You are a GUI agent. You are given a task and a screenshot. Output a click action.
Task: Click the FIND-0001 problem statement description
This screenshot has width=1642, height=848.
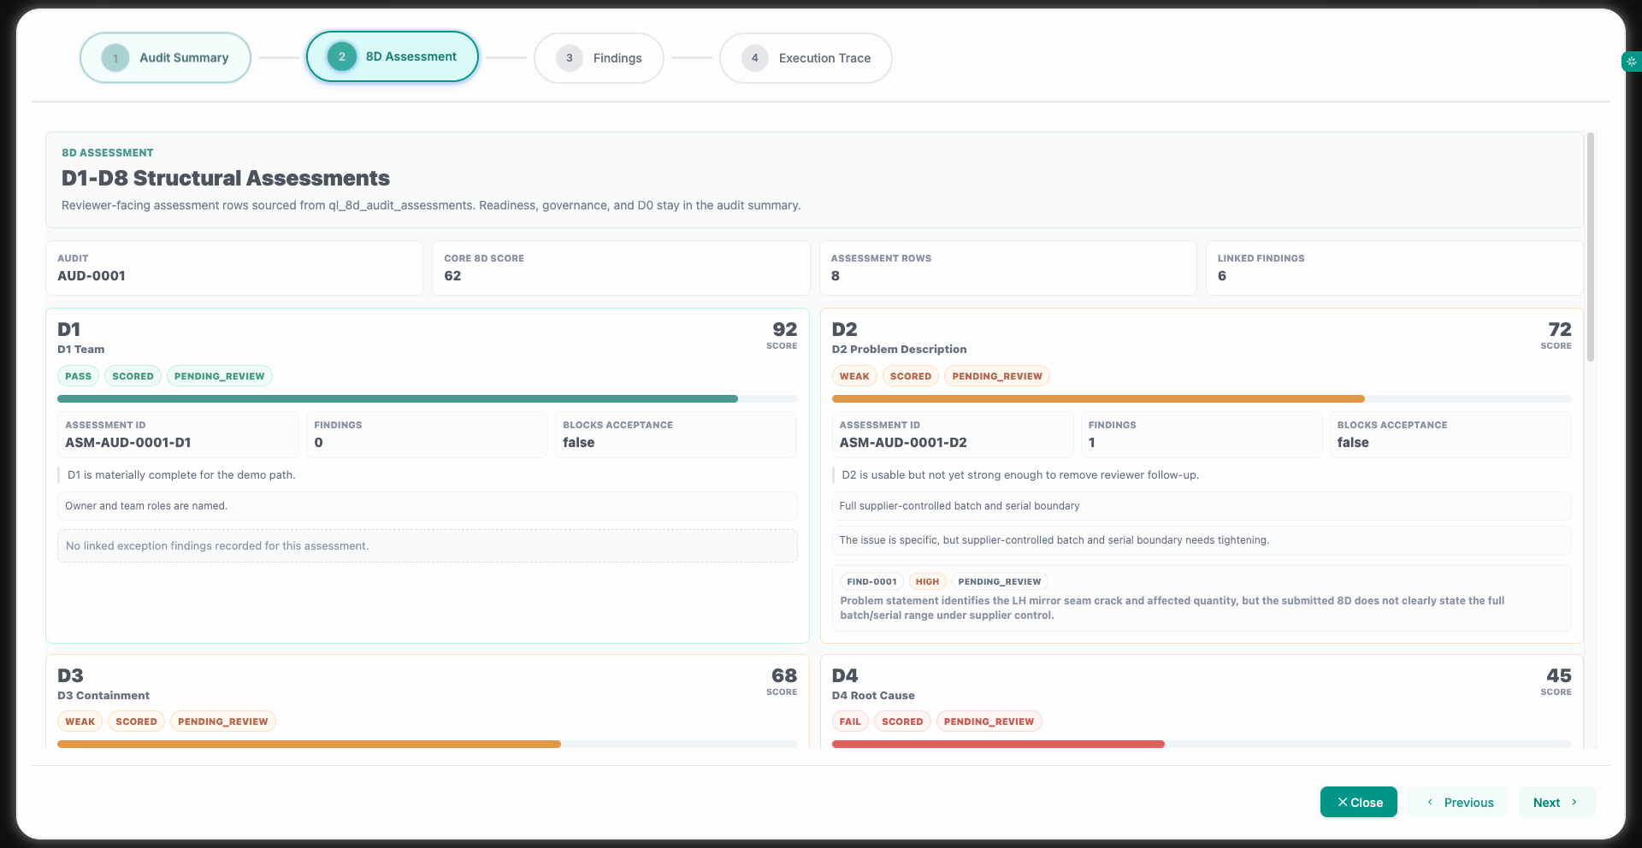pyautogui.click(x=1172, y=608)
